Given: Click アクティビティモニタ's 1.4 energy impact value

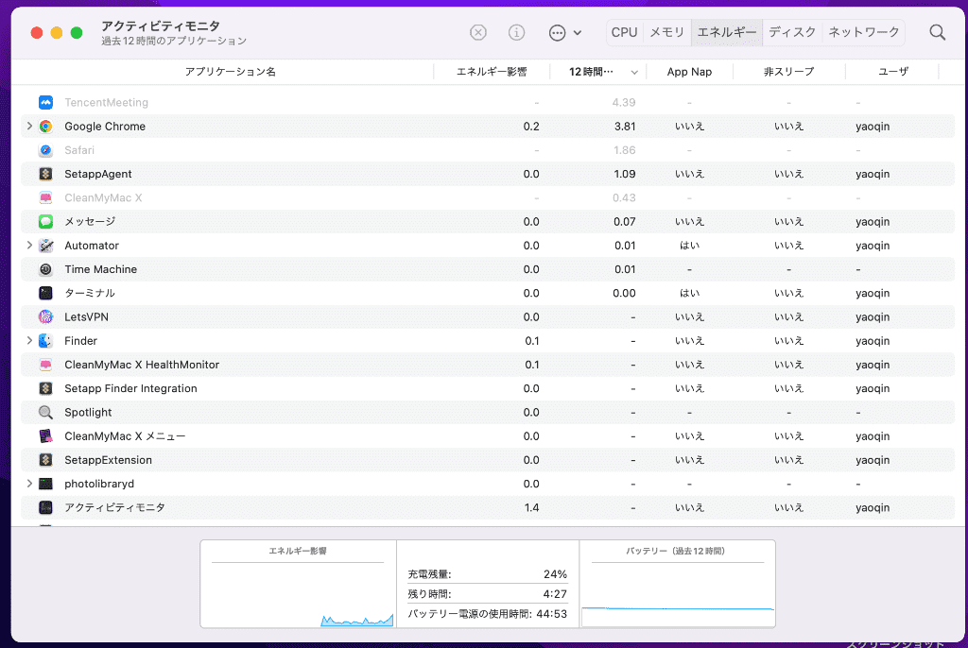Looking at the screenshot, I should coord(531,508).
